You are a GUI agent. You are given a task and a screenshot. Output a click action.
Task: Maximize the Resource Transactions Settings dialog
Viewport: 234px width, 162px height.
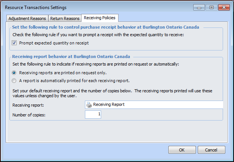(210, 7)
